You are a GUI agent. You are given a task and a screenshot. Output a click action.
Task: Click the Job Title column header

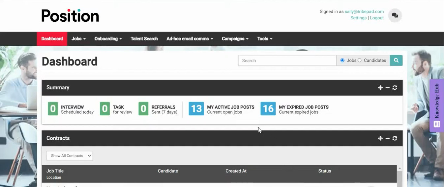click(x=55, y=171)
